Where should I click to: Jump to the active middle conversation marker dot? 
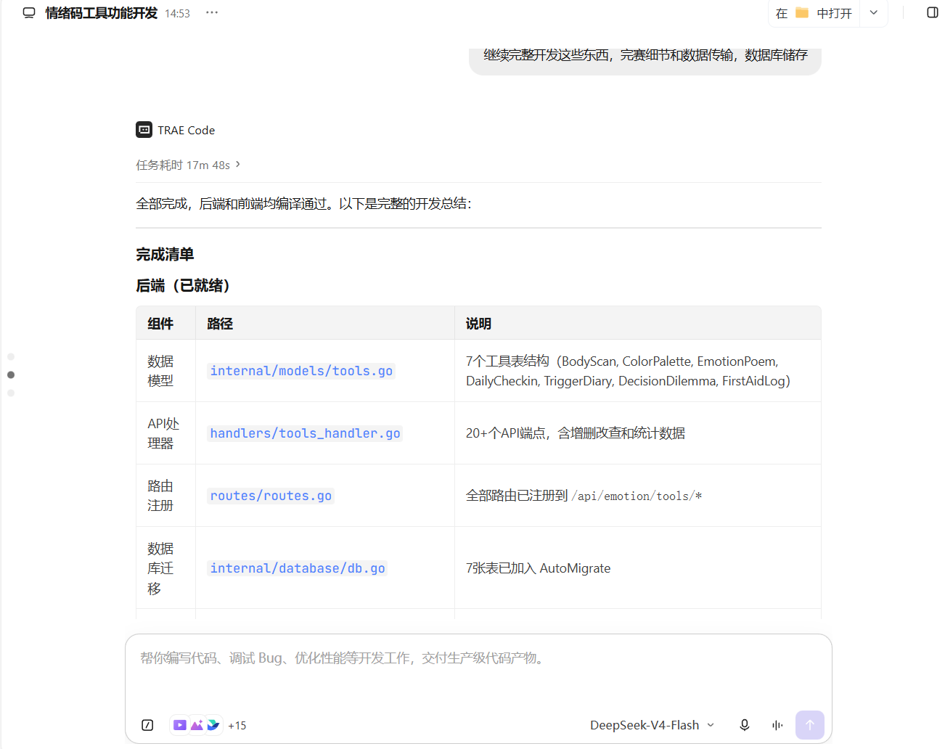(11, 375)
